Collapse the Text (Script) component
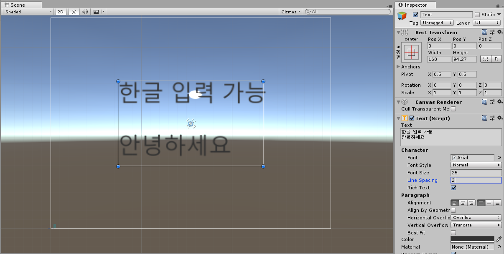 coord(398,118)
